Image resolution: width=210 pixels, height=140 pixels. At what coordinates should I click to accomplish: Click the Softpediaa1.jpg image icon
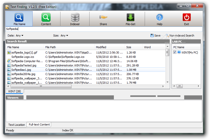tap(9, 70)
